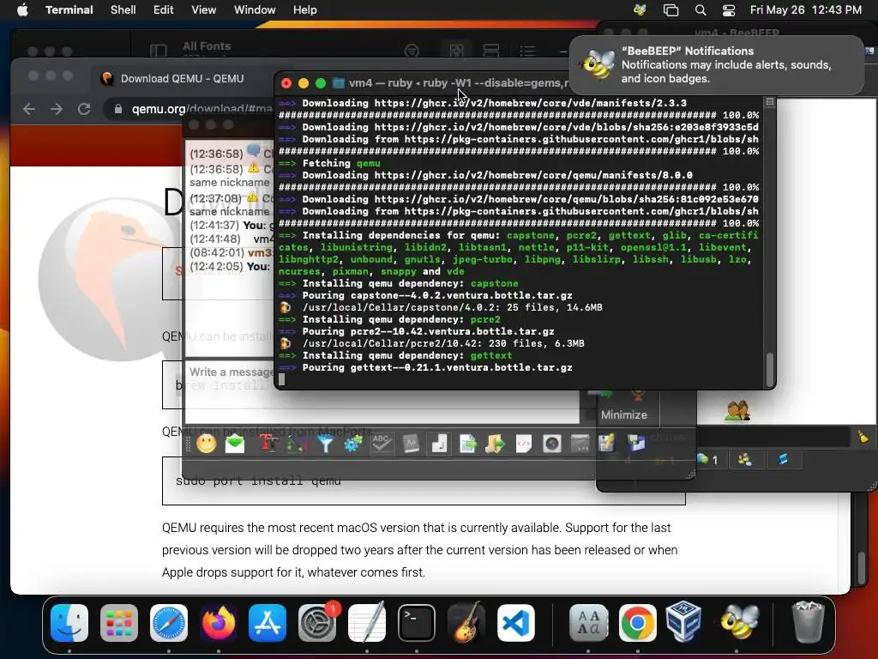Open Control Center in menu bar

(729, 9)
